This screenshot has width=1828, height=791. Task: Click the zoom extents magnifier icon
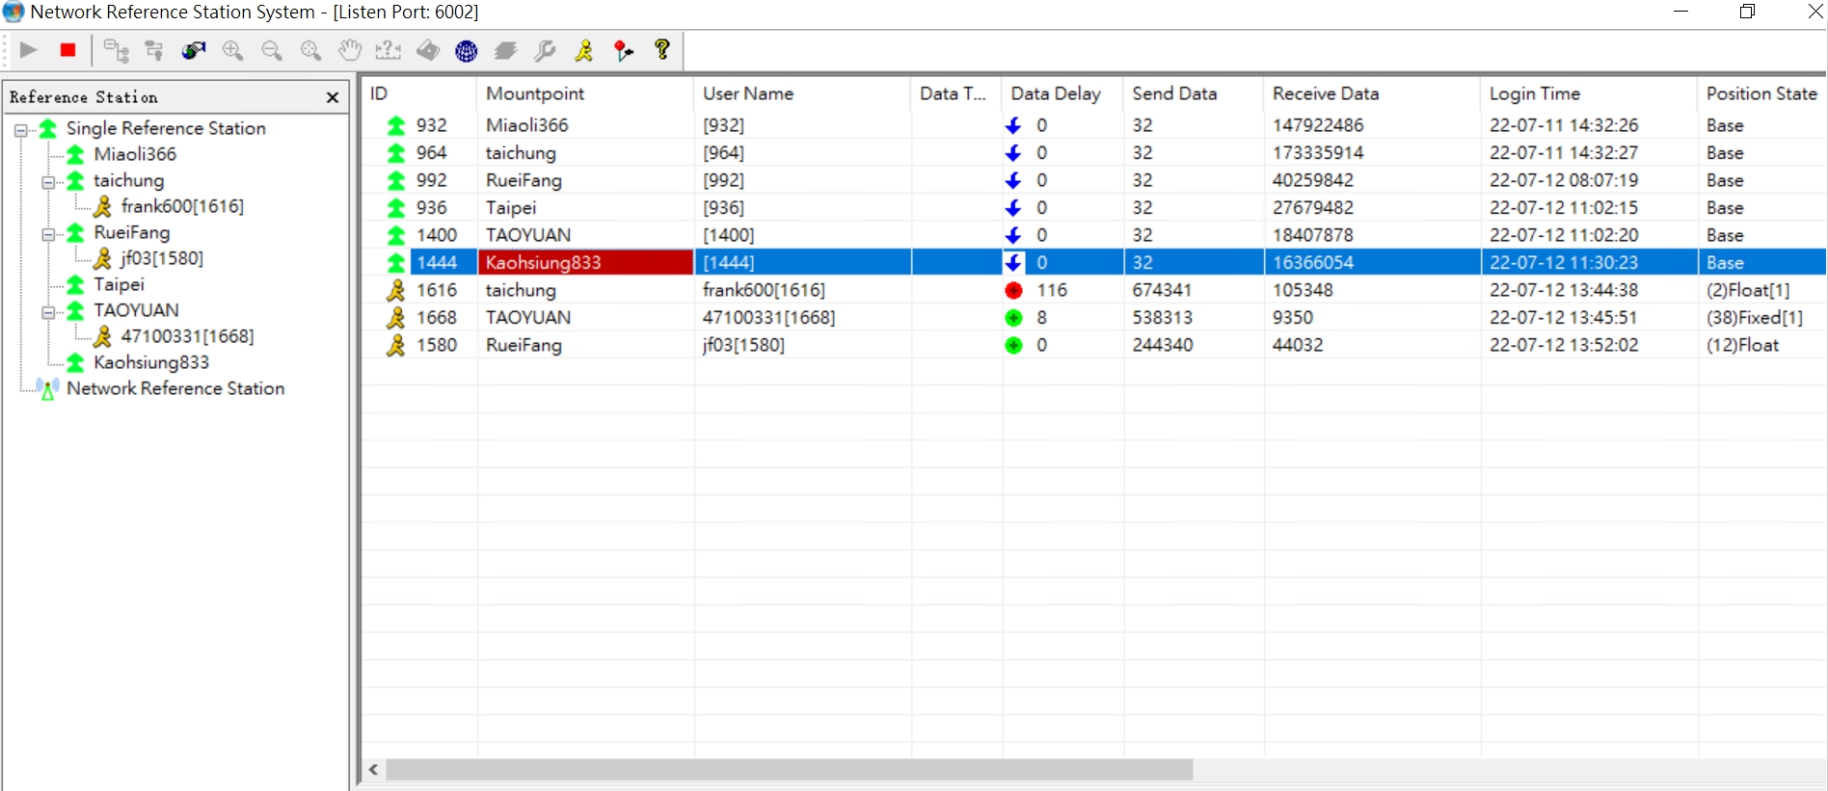(x=310, y=50)
